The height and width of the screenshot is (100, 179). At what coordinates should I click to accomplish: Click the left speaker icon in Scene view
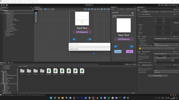click(74, 39)
